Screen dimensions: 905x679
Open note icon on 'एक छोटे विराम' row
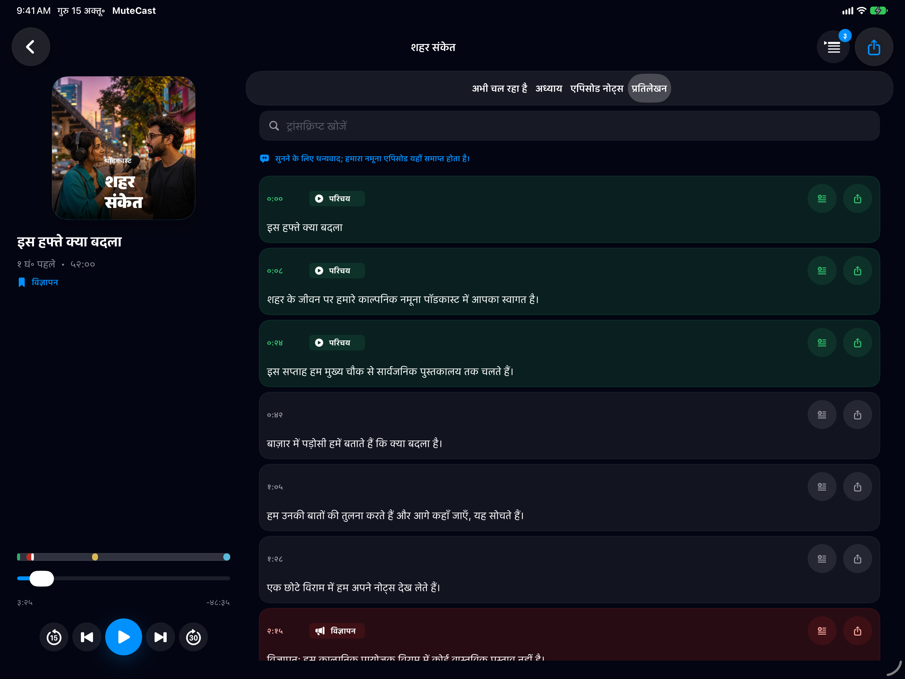[822, 559]
